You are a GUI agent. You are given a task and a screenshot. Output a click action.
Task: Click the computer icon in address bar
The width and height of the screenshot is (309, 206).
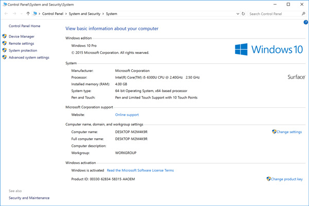pos(35,13)
